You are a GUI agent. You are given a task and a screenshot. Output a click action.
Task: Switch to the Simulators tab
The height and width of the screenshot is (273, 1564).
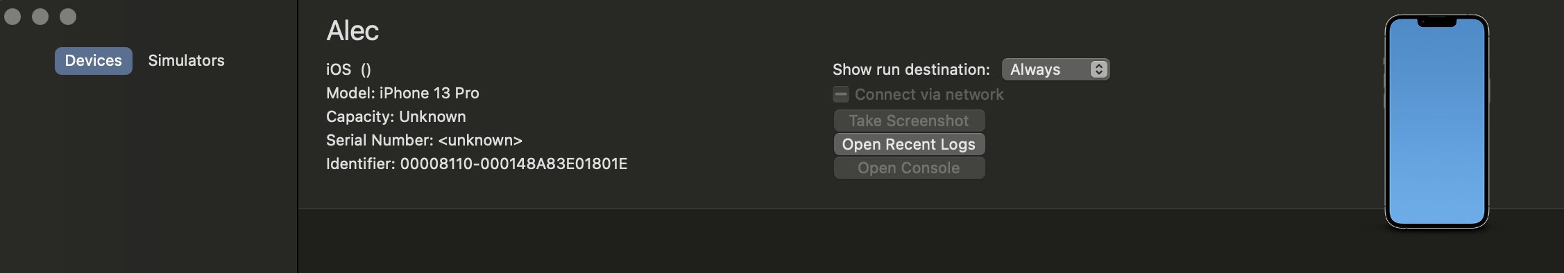tap(186, 61)
